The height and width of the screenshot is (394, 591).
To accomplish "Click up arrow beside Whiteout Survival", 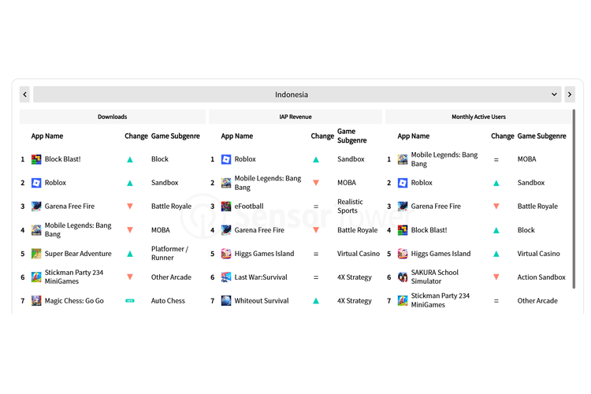I will 316,301.
